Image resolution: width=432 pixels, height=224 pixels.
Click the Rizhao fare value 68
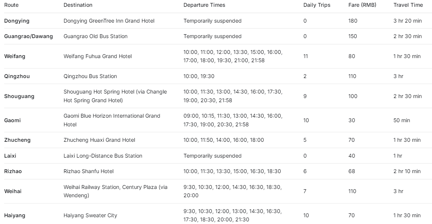tap(351, 171)
